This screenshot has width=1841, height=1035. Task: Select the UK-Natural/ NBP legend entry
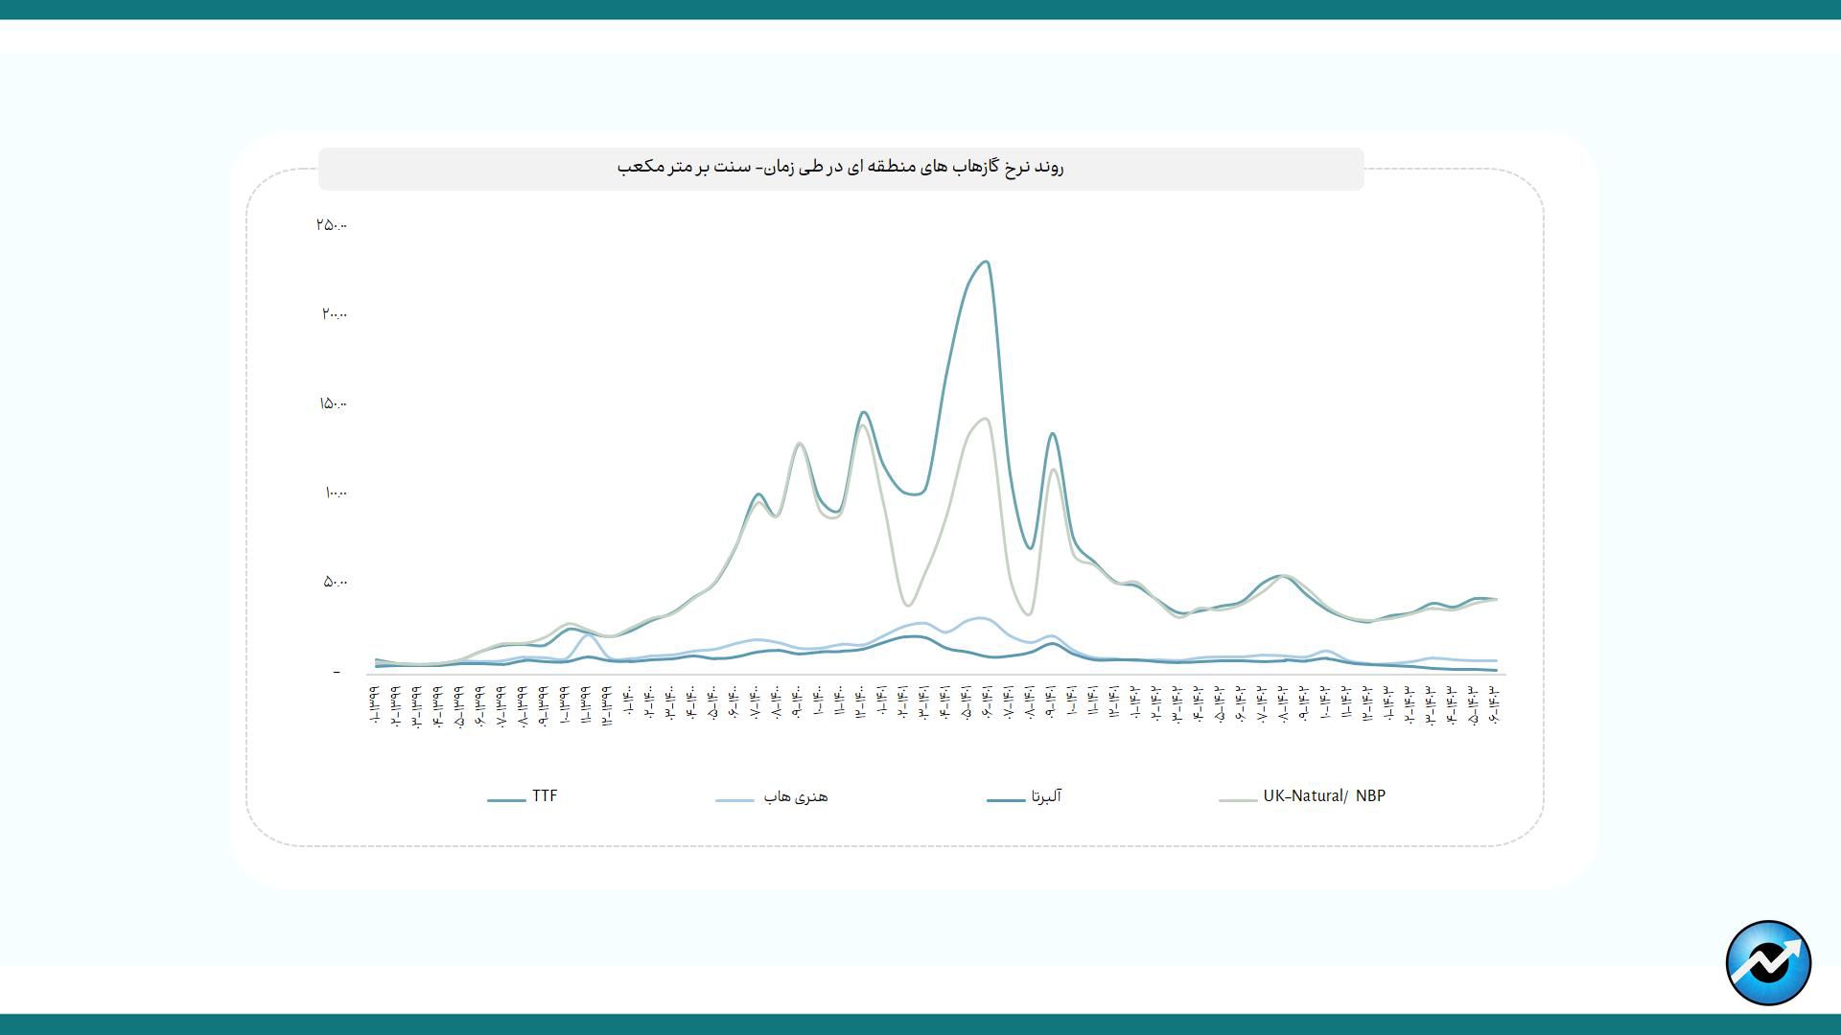pyautogui.click(x=1302, y=797)
